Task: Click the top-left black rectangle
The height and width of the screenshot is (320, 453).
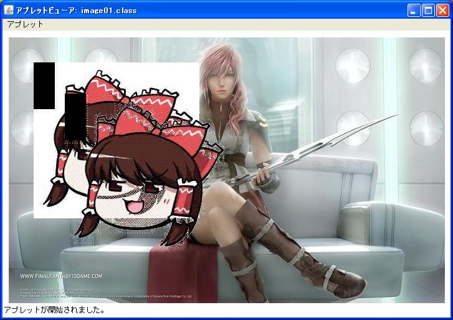Action: point(44,85)
